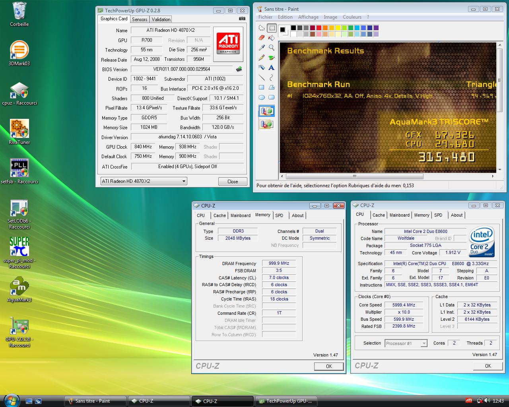This screenshot has height=407, width=509.
Task: Select the rectangular Select tool in Paint
Action: point(272,28)
